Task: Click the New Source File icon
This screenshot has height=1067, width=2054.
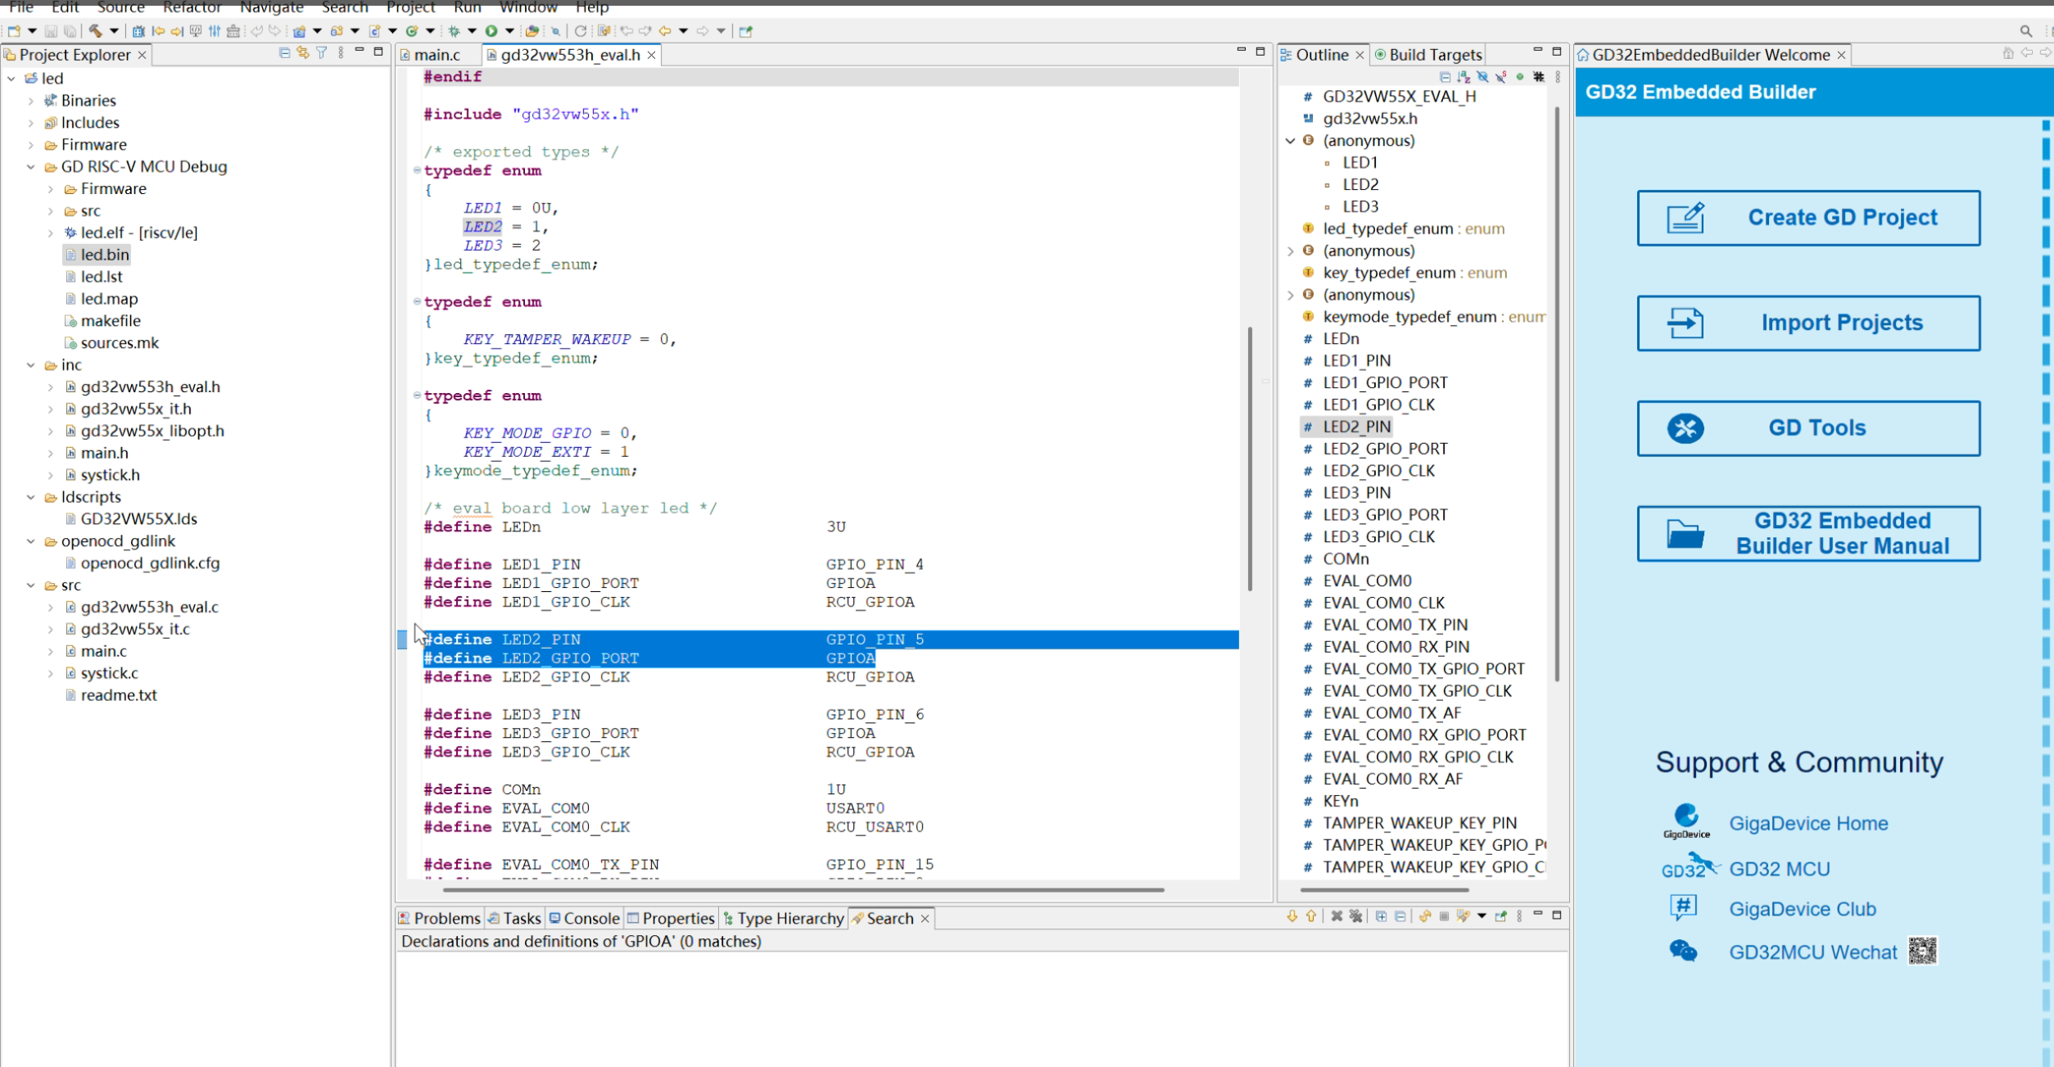Action: [374, 31]
